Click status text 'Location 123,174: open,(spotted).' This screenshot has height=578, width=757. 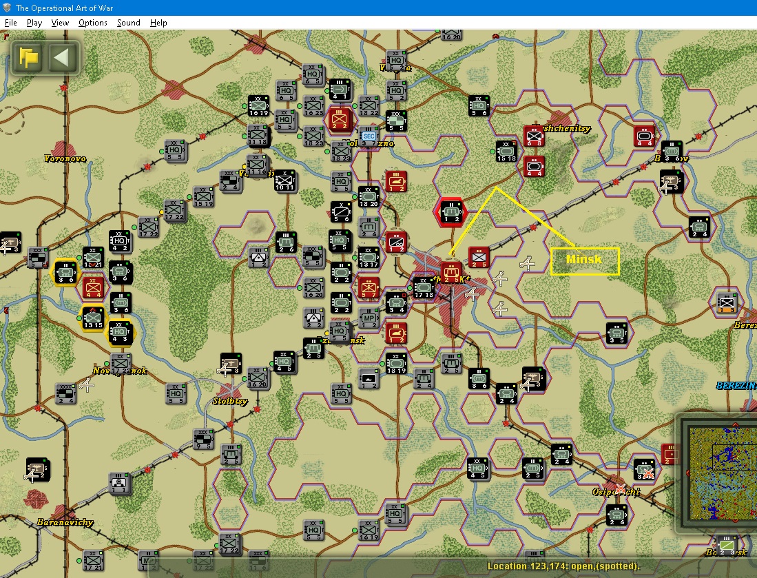click(x=563, y=566)
